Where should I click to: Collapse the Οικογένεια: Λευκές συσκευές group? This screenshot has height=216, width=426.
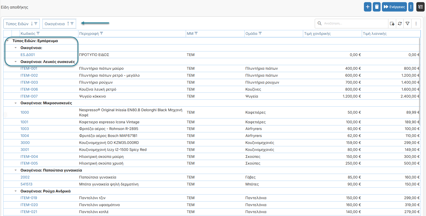(16, 62)
